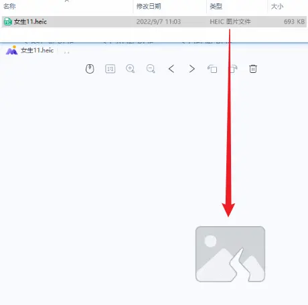Viewport: 308px width, 305px height.
Task: Click the broken image placeholder thumbnail
Action: 230,254
